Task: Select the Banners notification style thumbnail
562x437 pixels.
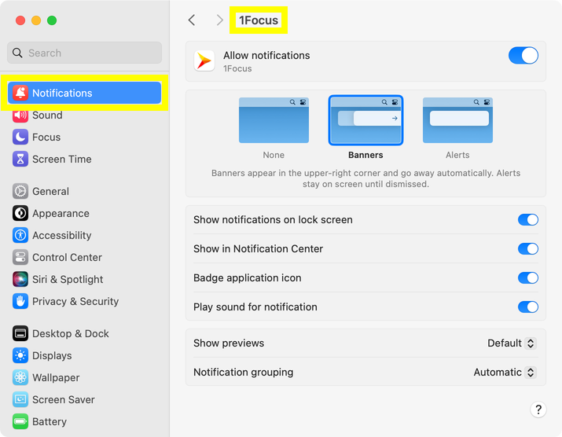Action: 365,120
